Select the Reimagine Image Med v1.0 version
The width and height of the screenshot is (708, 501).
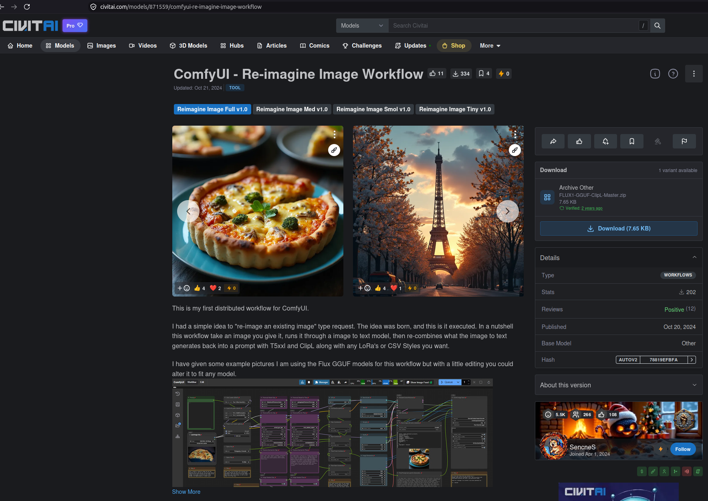[x=292, y=109]
